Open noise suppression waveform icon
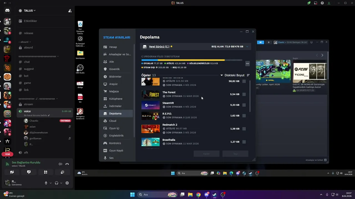This screenshot has height=199, width=355. click(60, 164)
